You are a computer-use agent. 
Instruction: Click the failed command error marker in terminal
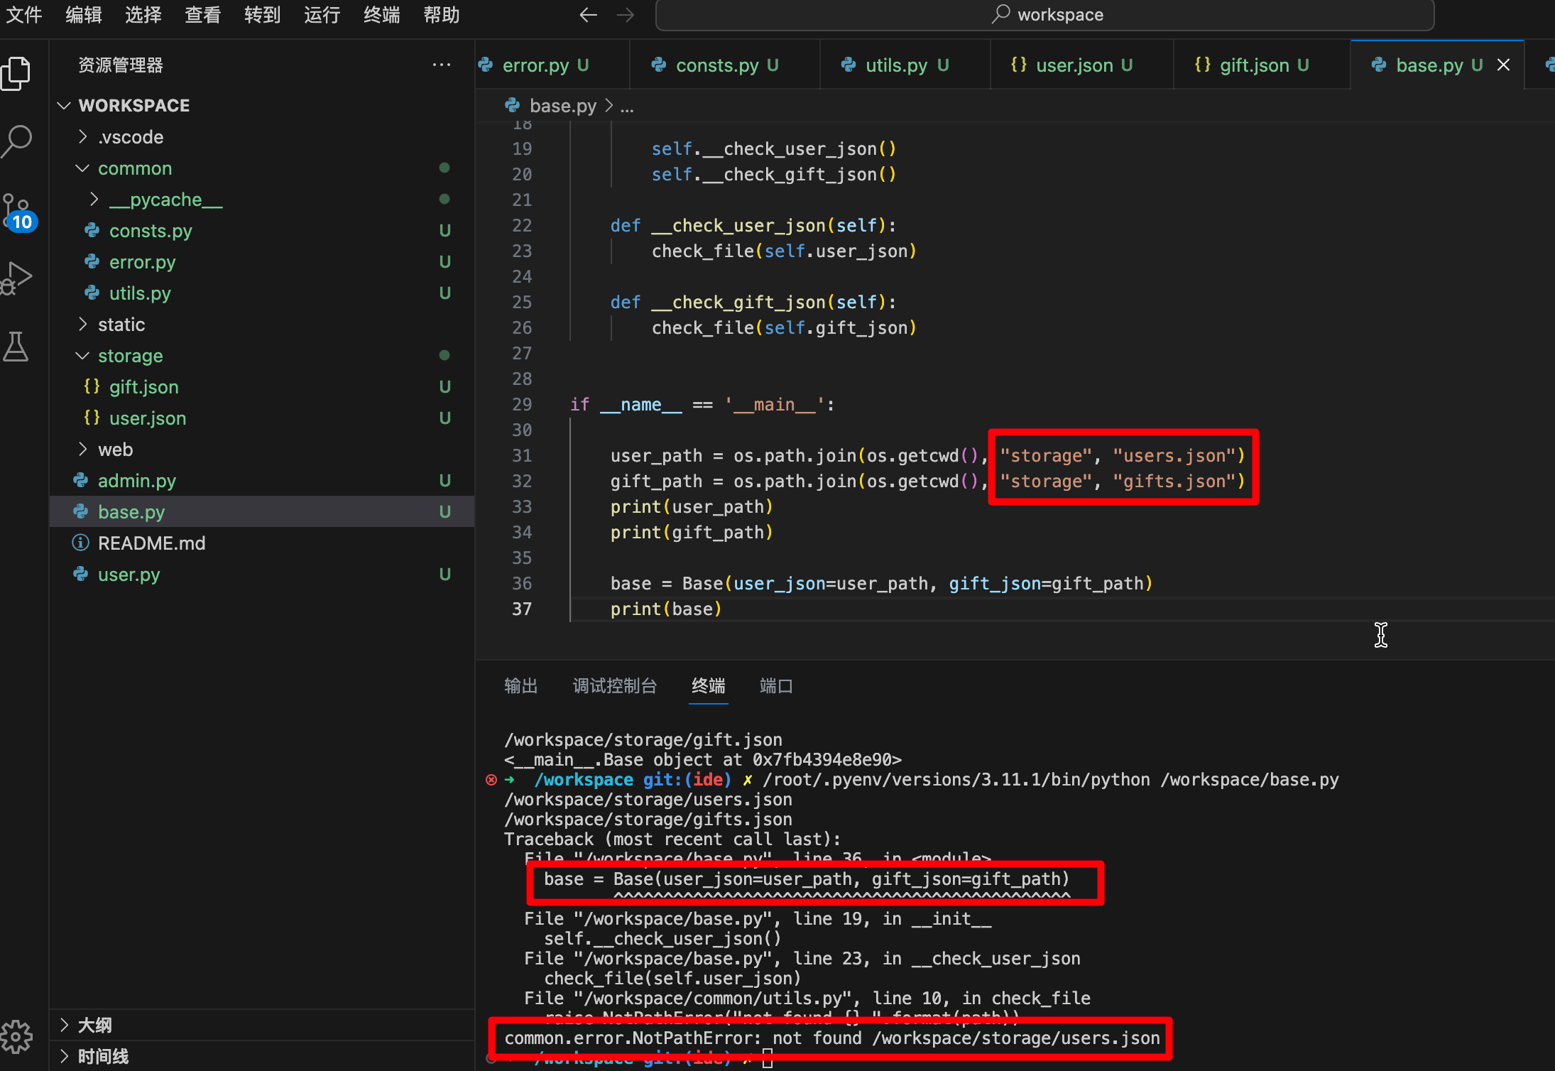coord(491,780)
